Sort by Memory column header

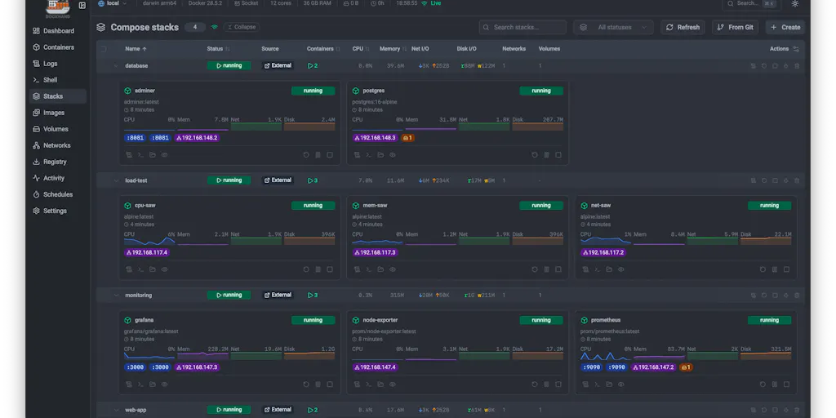393,49
